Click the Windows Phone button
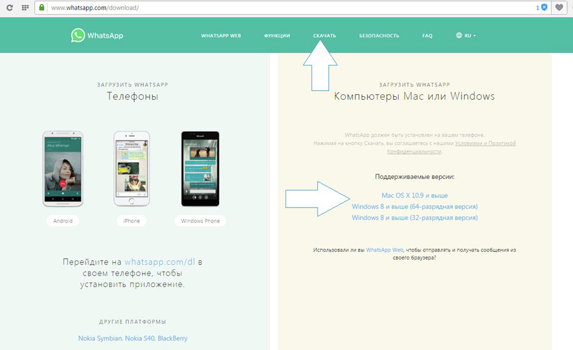This screenshot has width=573, height=350. [x=201, y=221]
